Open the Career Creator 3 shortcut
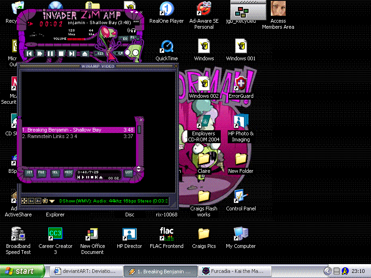The image size is (371, 278). [55, 240]
